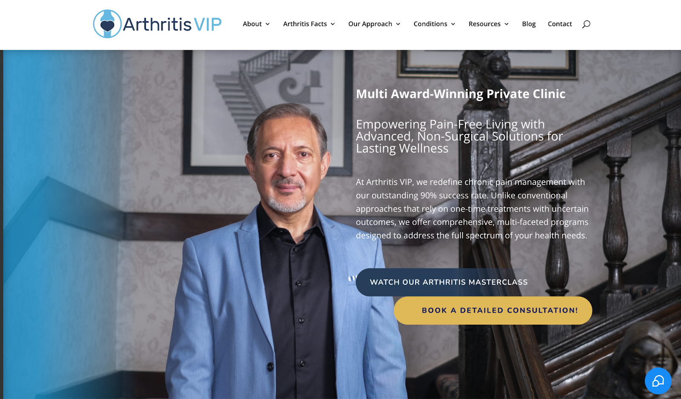Open the chat support bubble icon
Image resolution: width=681 pixels, height=399 pixels.
pos(658,381)
